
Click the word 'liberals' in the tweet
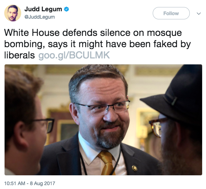coord(19,55)
